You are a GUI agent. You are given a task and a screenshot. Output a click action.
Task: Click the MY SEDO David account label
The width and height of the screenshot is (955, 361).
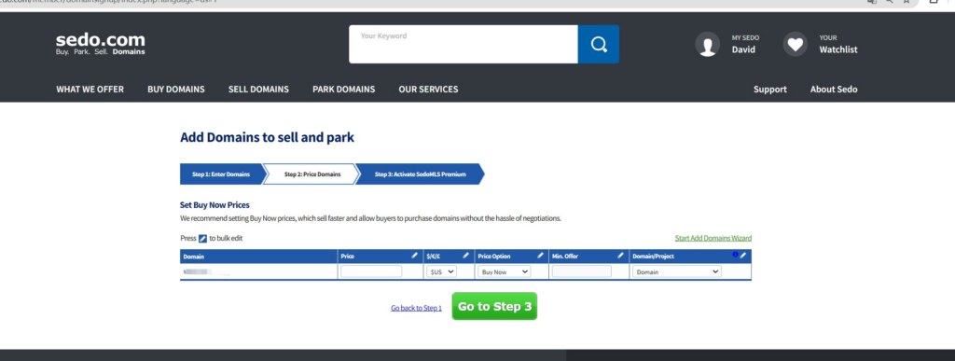point(745,45)
